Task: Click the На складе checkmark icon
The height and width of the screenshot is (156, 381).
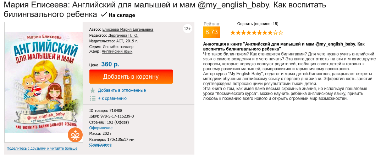Action: (x=104, y=15)
